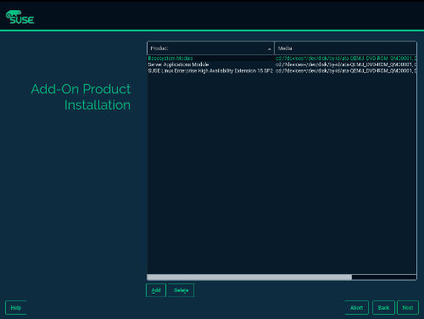Select SUSE Linux Enterprise High Availability Extension row
The width and height of the screenshot is (424, 319).
pyautogui.click(x=282, y=70)
